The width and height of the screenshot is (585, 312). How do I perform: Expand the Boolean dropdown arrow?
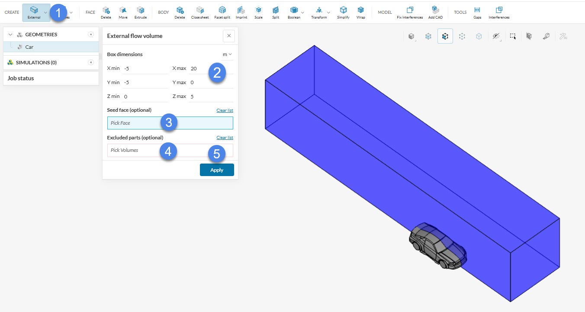pos(302,13)
